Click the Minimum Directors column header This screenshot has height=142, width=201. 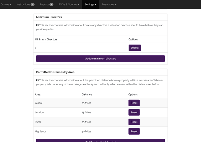coord(46,39)
